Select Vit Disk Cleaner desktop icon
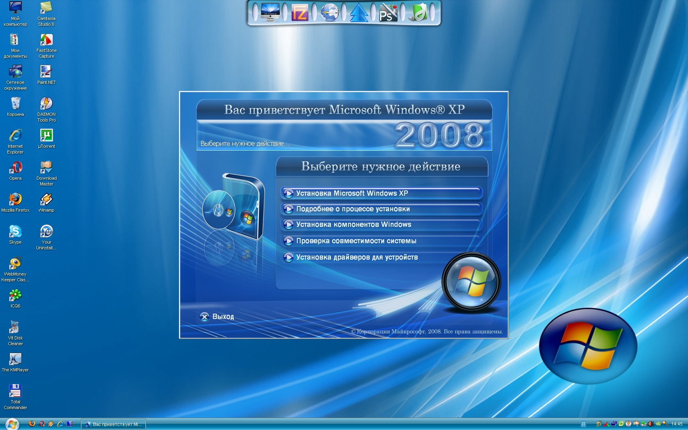This screenshot has width=688, height=430. [15, 333]
